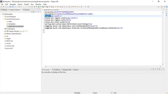
Task: Collapse the S3Examples project node
Action: [x=1, y=14]
